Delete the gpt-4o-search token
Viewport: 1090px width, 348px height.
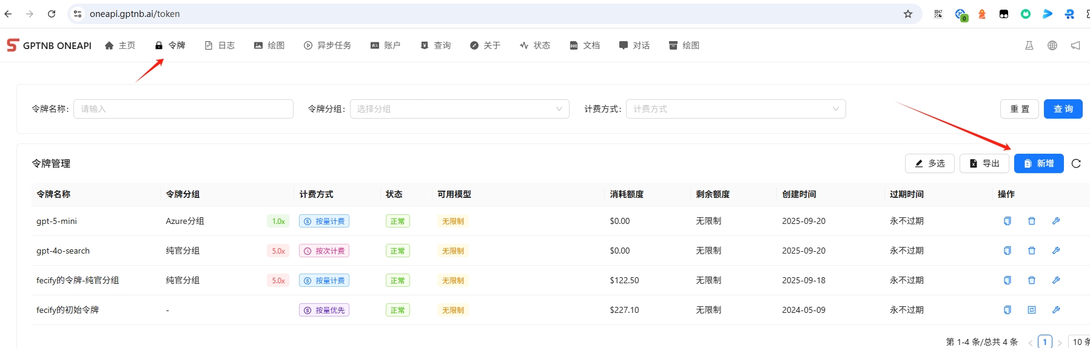point(1032,251)
